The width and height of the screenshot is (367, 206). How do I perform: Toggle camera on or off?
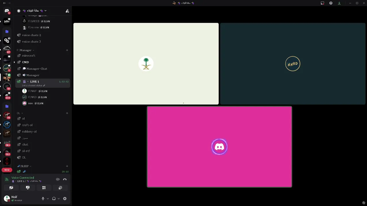pos(11,188)
